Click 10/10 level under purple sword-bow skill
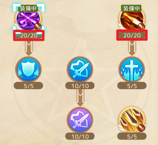The image size is (158, 145). pos(80,136)
